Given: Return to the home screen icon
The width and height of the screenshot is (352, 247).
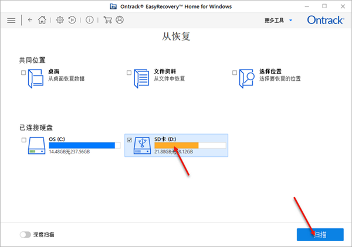Looking at the screenshot, I should [42, 20].
